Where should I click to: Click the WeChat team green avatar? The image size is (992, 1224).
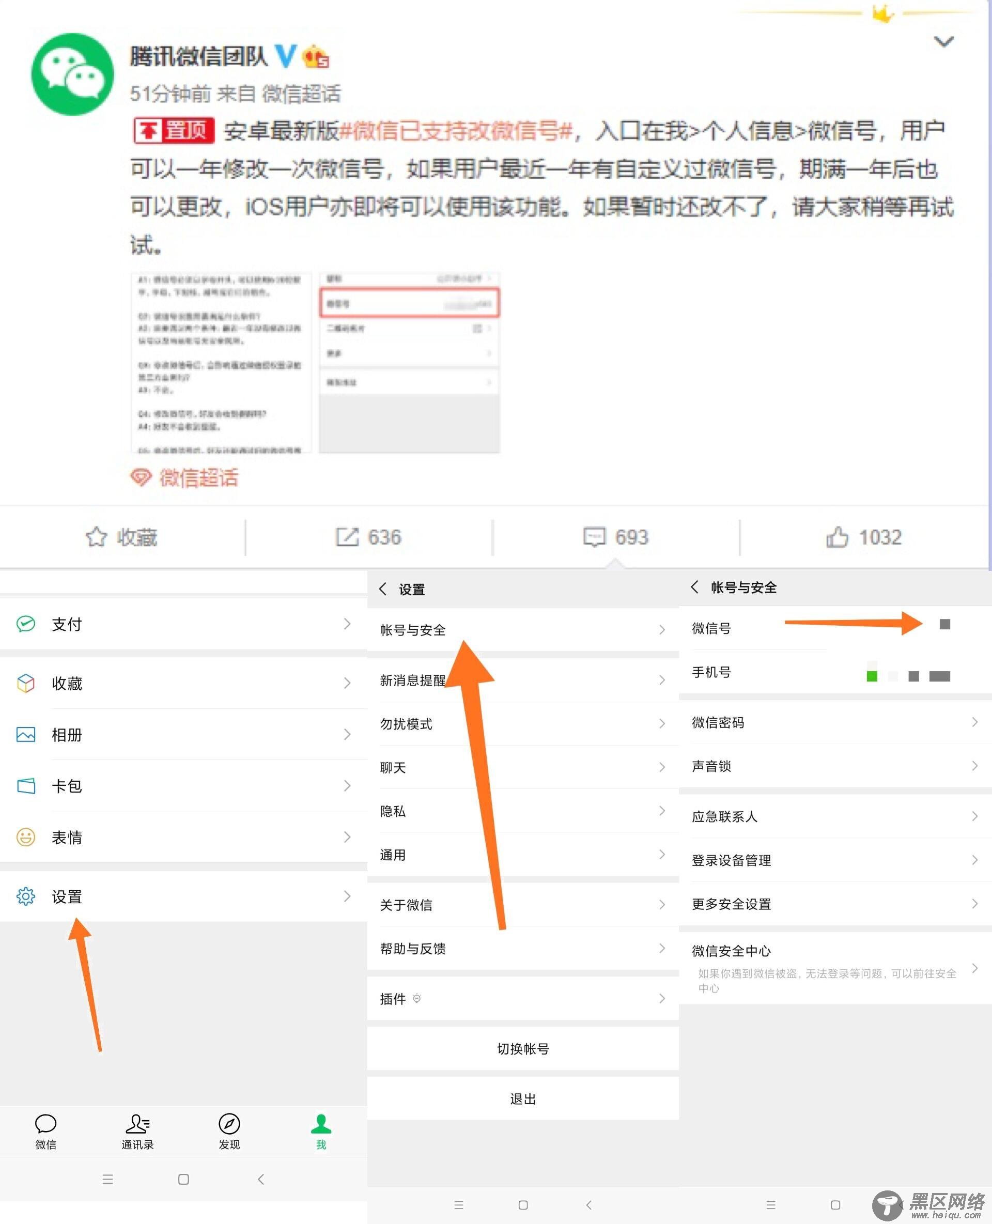72,74
